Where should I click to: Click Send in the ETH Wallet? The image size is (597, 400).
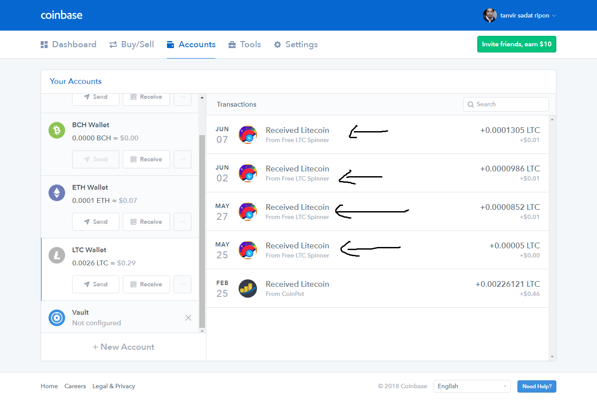pyautogui.click(x=96, y=222)
